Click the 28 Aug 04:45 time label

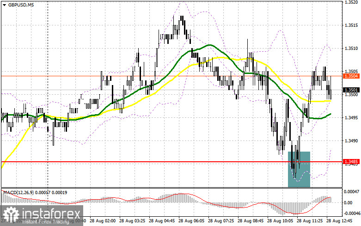tap(162, 221)
